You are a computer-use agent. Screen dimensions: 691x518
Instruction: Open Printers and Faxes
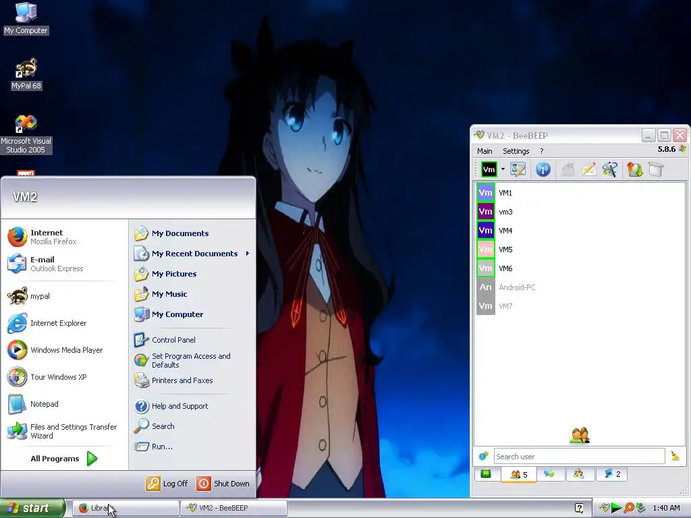(192, 380)
